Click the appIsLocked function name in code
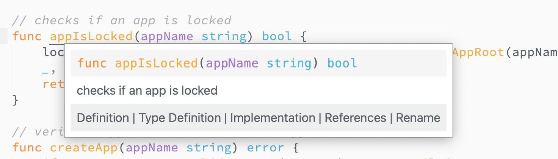The height and width of the screenshot is (159, 558). click(x=91, y=36)
